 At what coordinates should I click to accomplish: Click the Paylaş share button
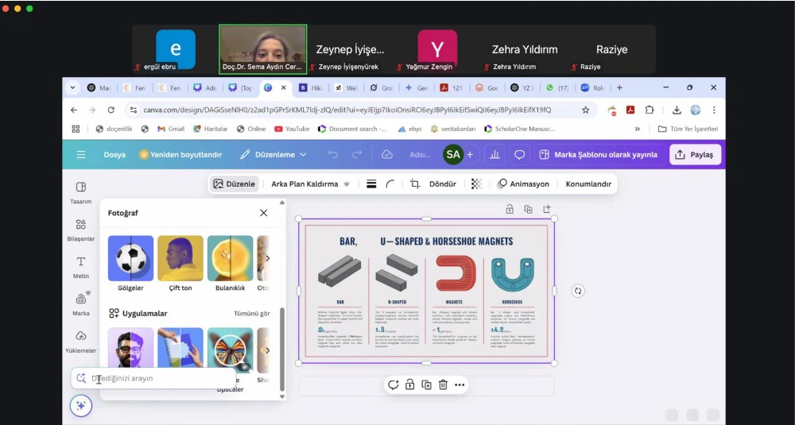pyautogui.click(x=694, y=154)
